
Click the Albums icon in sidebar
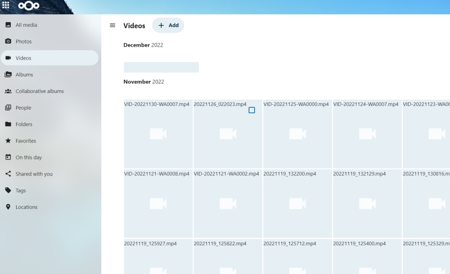pyautogui.click(x=8, y=75)
